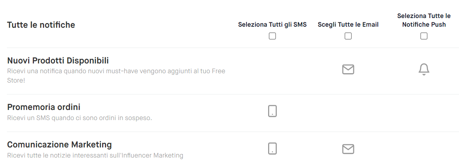The width and height of the screenshot is (459, 168).
Task: Click the push bell icon for Nuovi Prodotti Disponibili
Action: click(x=424, y=69)
